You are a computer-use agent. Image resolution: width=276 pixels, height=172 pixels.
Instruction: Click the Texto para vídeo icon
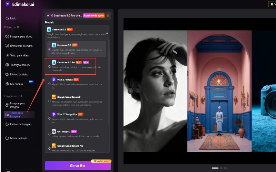[x=7, y=55]
